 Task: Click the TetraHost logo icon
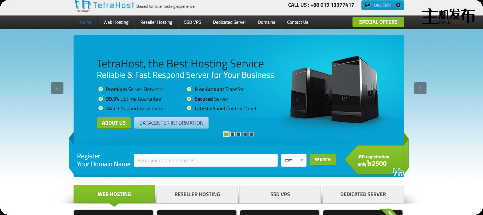pos(83,6)
